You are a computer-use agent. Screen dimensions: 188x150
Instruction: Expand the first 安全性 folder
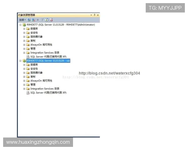(24, 33)
